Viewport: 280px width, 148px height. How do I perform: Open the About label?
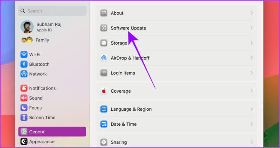[x=117, y=13]
